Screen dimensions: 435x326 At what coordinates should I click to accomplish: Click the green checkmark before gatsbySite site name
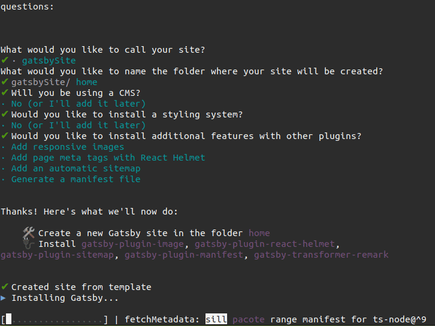coord(4,60)
